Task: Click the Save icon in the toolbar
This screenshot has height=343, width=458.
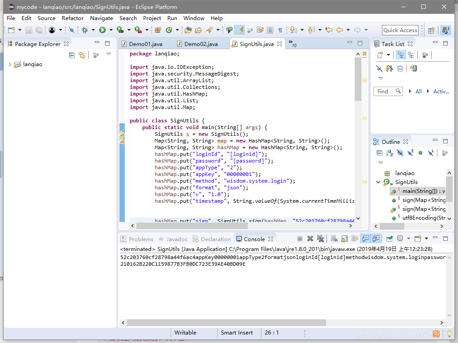Action: (29, 30)
